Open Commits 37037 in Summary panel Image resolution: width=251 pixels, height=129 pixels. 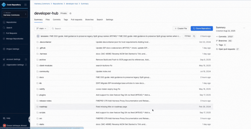225,37
